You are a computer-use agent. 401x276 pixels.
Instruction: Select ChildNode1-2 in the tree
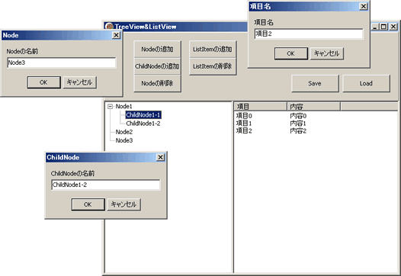point(143,124)
